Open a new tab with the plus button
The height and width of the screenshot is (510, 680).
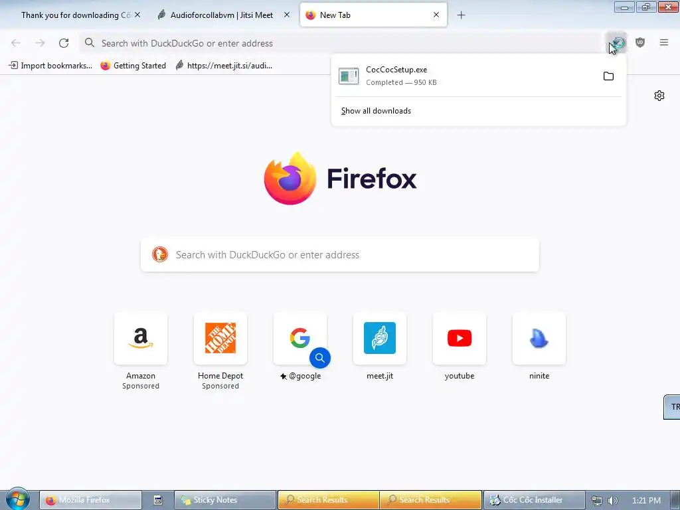click(461, 15)
